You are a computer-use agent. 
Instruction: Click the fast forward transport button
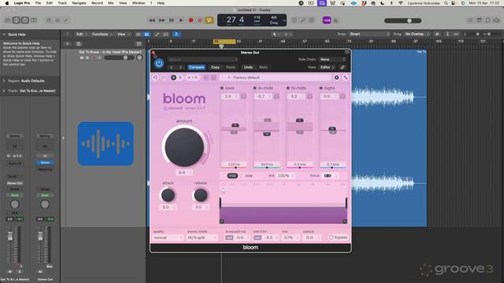pyautogui.click(x=161, y=20)
